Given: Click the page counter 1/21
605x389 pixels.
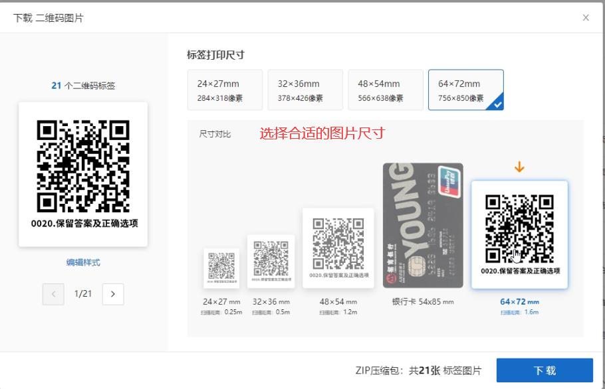Looking at the screenshot, I should pyautogui.click(x=83, y=294).
